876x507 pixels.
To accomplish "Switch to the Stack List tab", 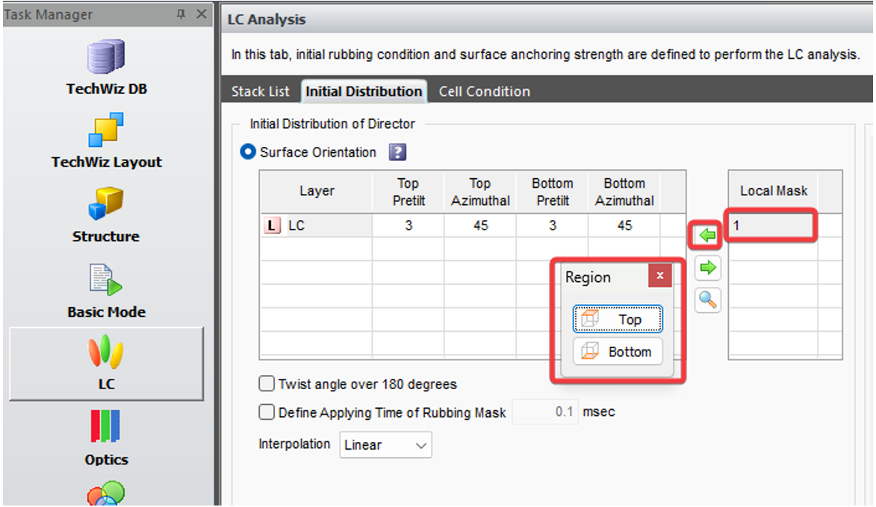I will point(260,92).
